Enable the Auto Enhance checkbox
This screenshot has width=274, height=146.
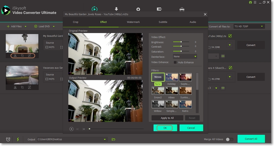coord(175,62)
